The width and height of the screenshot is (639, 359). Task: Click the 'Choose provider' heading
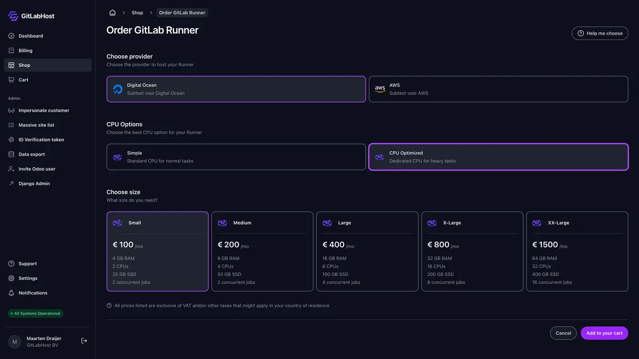pos(130,57)
